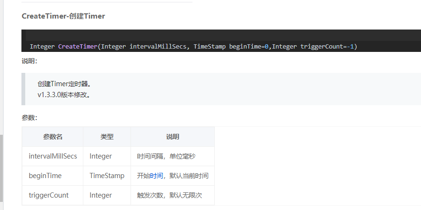The image size is (421, 210).
Task: Select the text 默认当前时间 in beginTime row
Action: [x=189, y=176]
